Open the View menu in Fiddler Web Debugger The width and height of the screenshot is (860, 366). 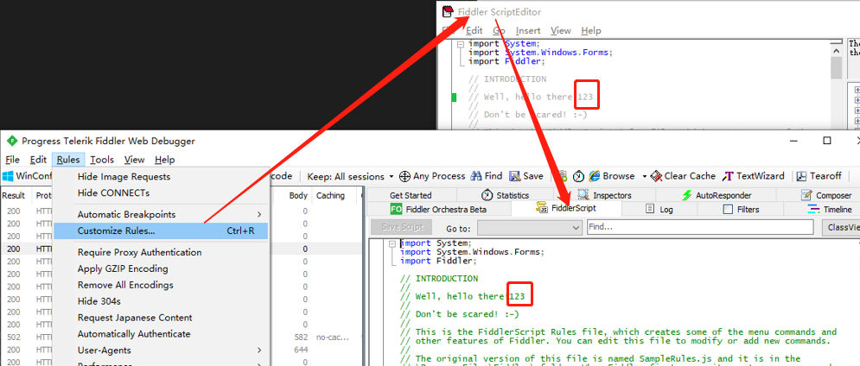tap(134, 160)
